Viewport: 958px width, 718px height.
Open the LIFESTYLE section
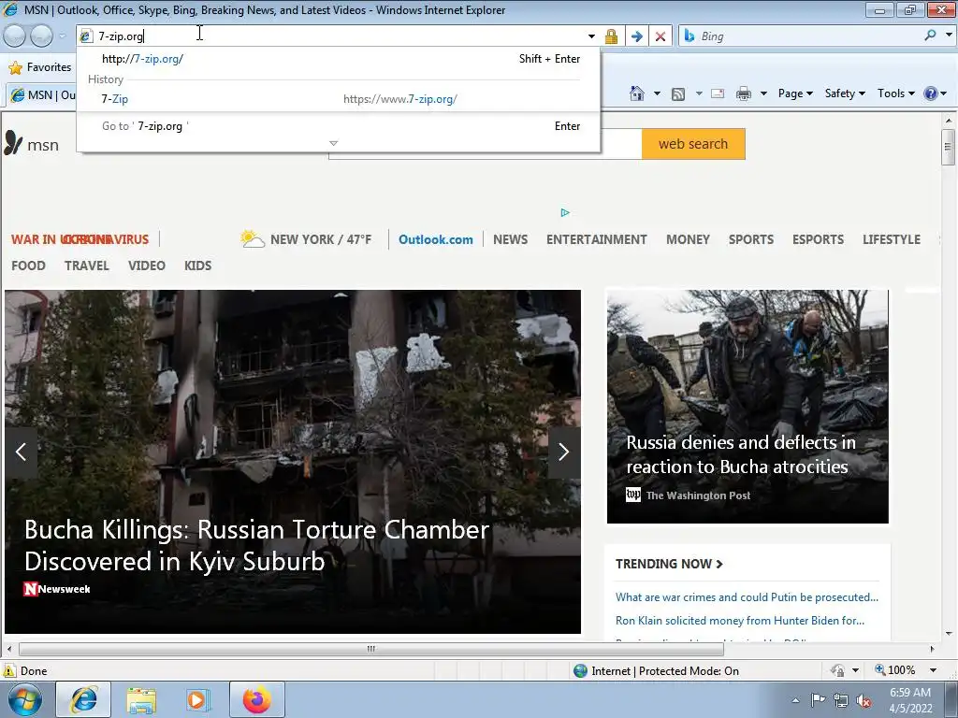892,239
